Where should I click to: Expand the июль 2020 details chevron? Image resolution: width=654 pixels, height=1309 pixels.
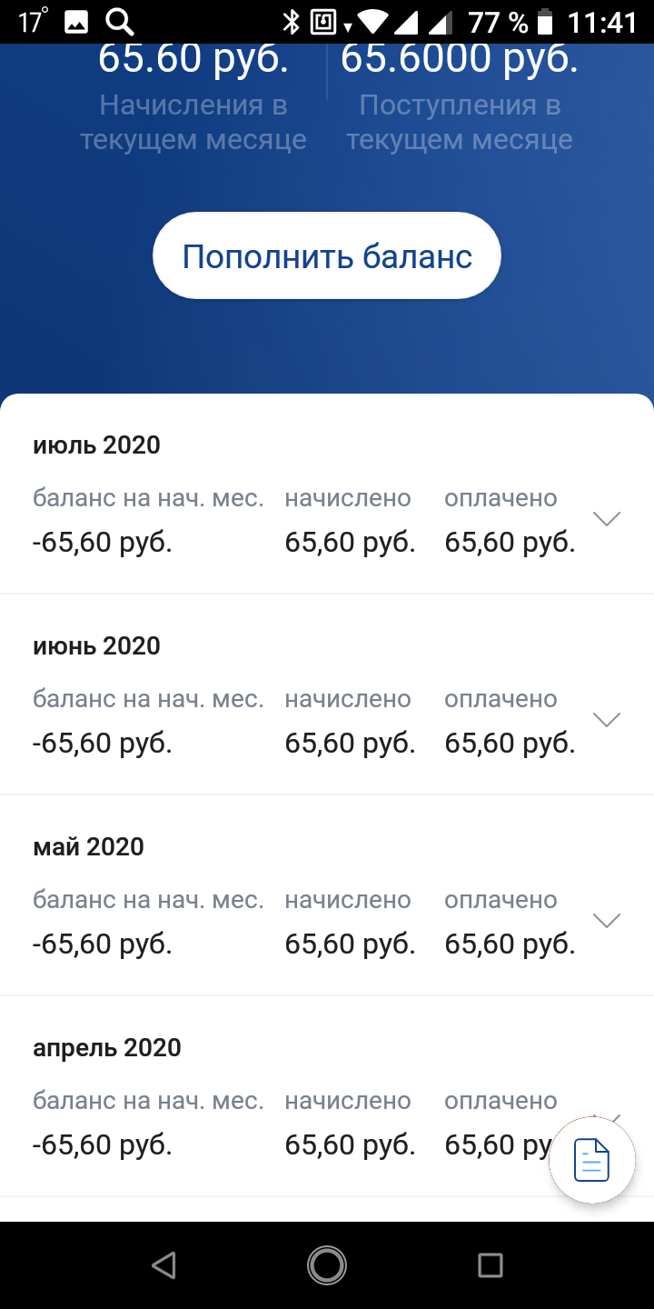click(x=606, y=518)
